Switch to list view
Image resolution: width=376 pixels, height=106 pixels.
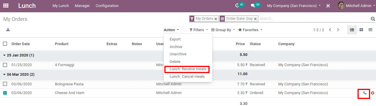coord(352,30)
